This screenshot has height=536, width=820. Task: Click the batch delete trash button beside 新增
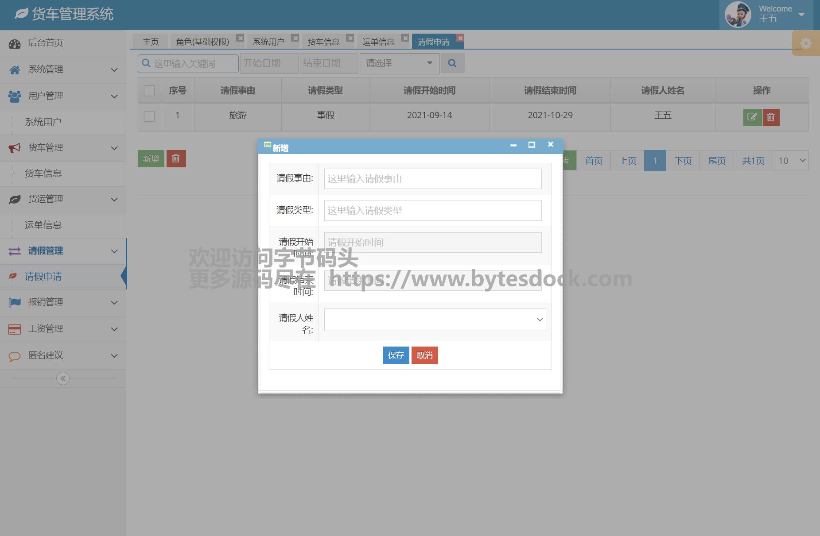(176, 158)
